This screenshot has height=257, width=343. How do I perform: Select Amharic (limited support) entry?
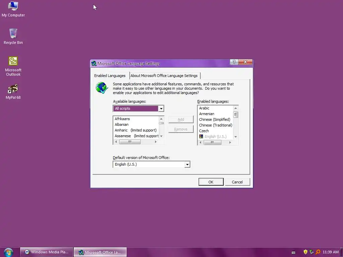(x=136, y=130)
